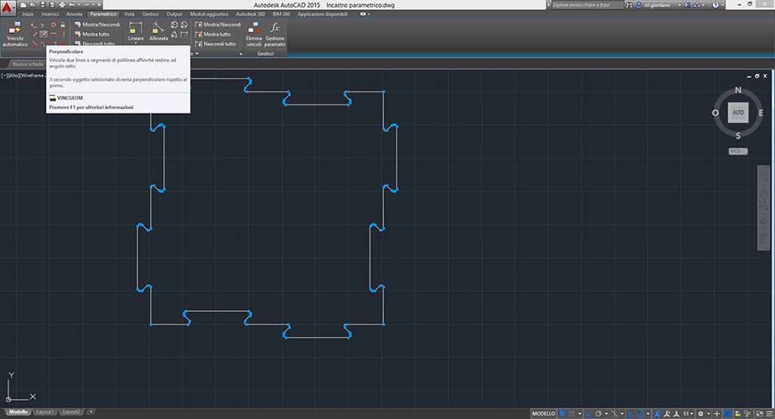
Task: Click the Open file icon in quick access toolbar
Action: [x=33, y=5]
